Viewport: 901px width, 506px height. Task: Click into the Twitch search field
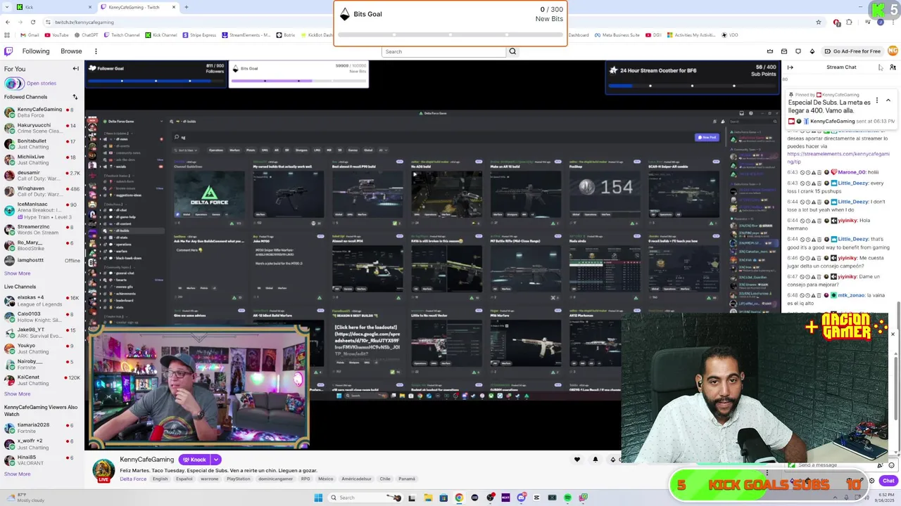[443, 51]
